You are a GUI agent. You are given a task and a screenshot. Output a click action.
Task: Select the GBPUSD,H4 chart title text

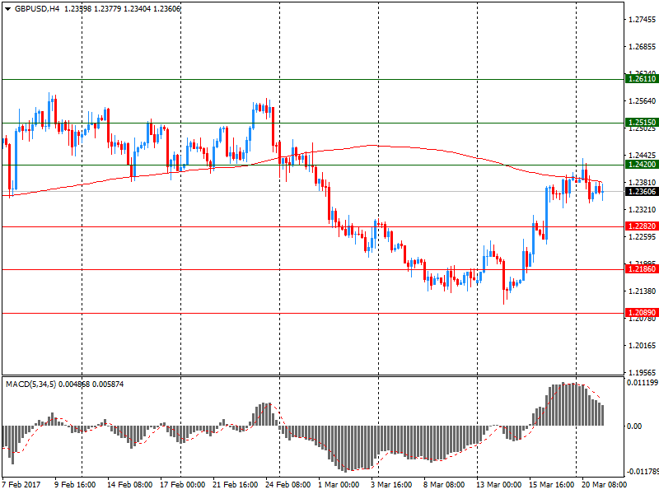[x=37, y=9]
